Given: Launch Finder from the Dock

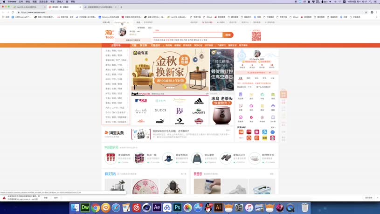Looking at the screenshot, I should (75, 207).
